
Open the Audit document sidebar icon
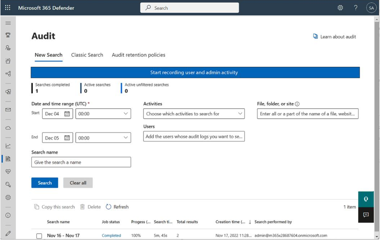click(8, 159)
